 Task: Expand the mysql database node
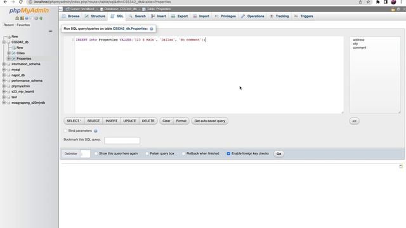click(x=4, y=70)
